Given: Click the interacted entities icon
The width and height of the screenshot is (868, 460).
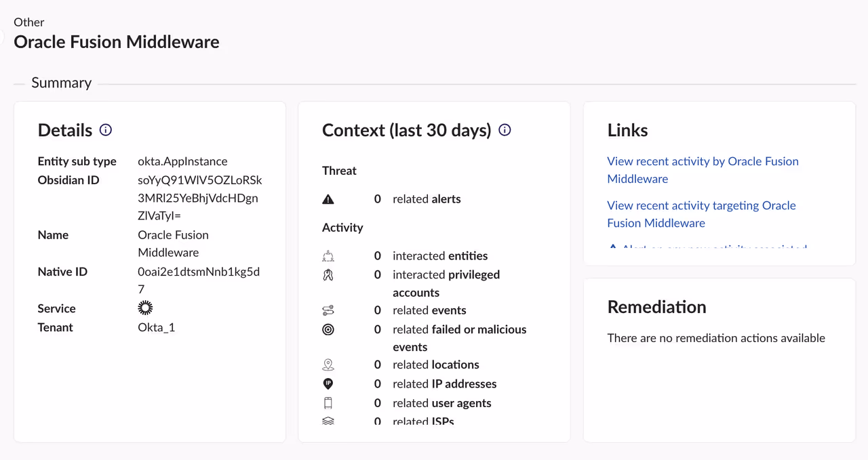Looking at the screenshot, I should [328, 256].
